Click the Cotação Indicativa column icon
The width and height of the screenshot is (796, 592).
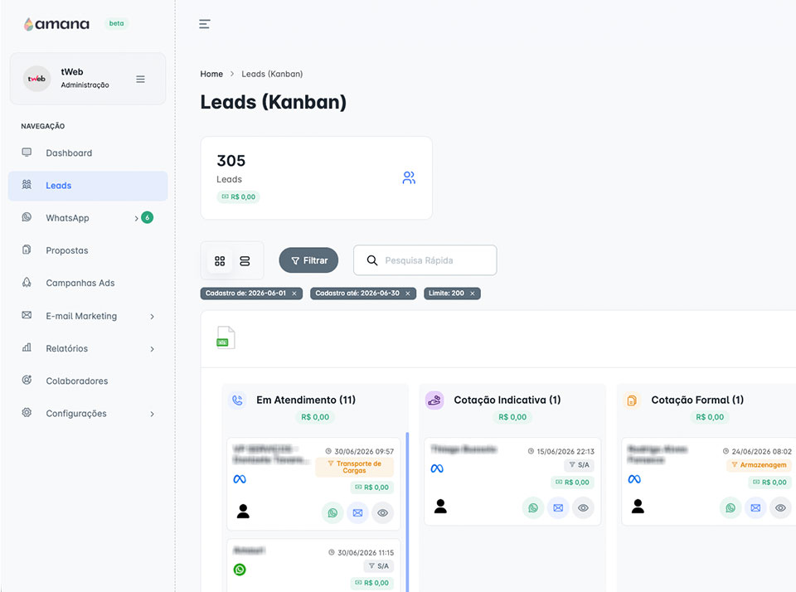tap(434, 400)
